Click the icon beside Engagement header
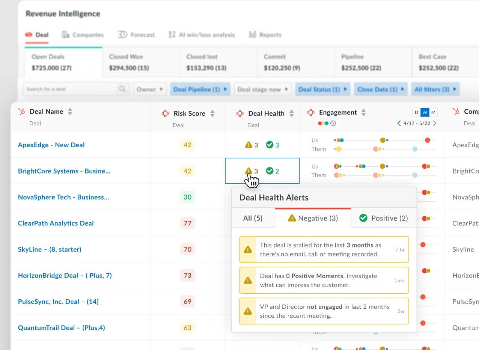479x350 pixels. coord(310,112)
